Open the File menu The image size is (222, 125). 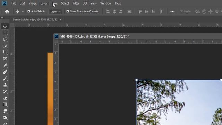click(14, 3)
